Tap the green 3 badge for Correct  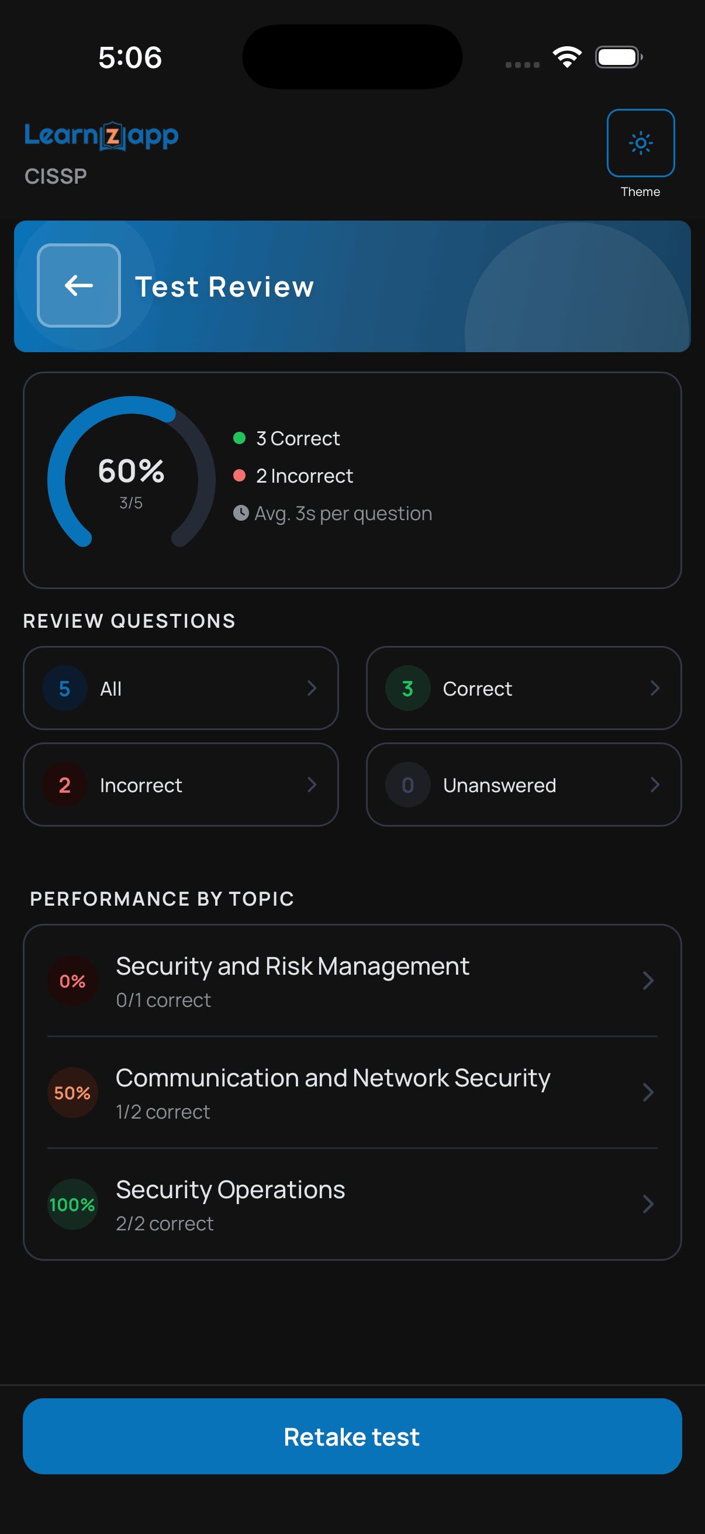pyautogui.click(x=407, y=689)
